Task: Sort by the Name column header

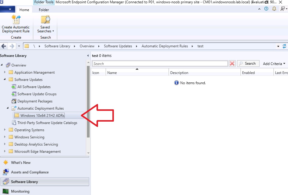Action: point(137,72)
